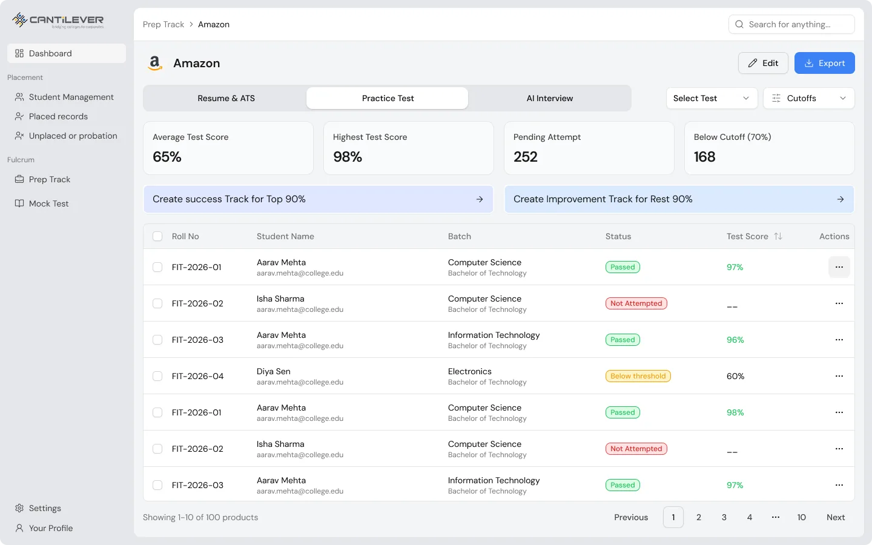Open the Average Test Score card
872x545 pixels.
click(x=228, y=148)
